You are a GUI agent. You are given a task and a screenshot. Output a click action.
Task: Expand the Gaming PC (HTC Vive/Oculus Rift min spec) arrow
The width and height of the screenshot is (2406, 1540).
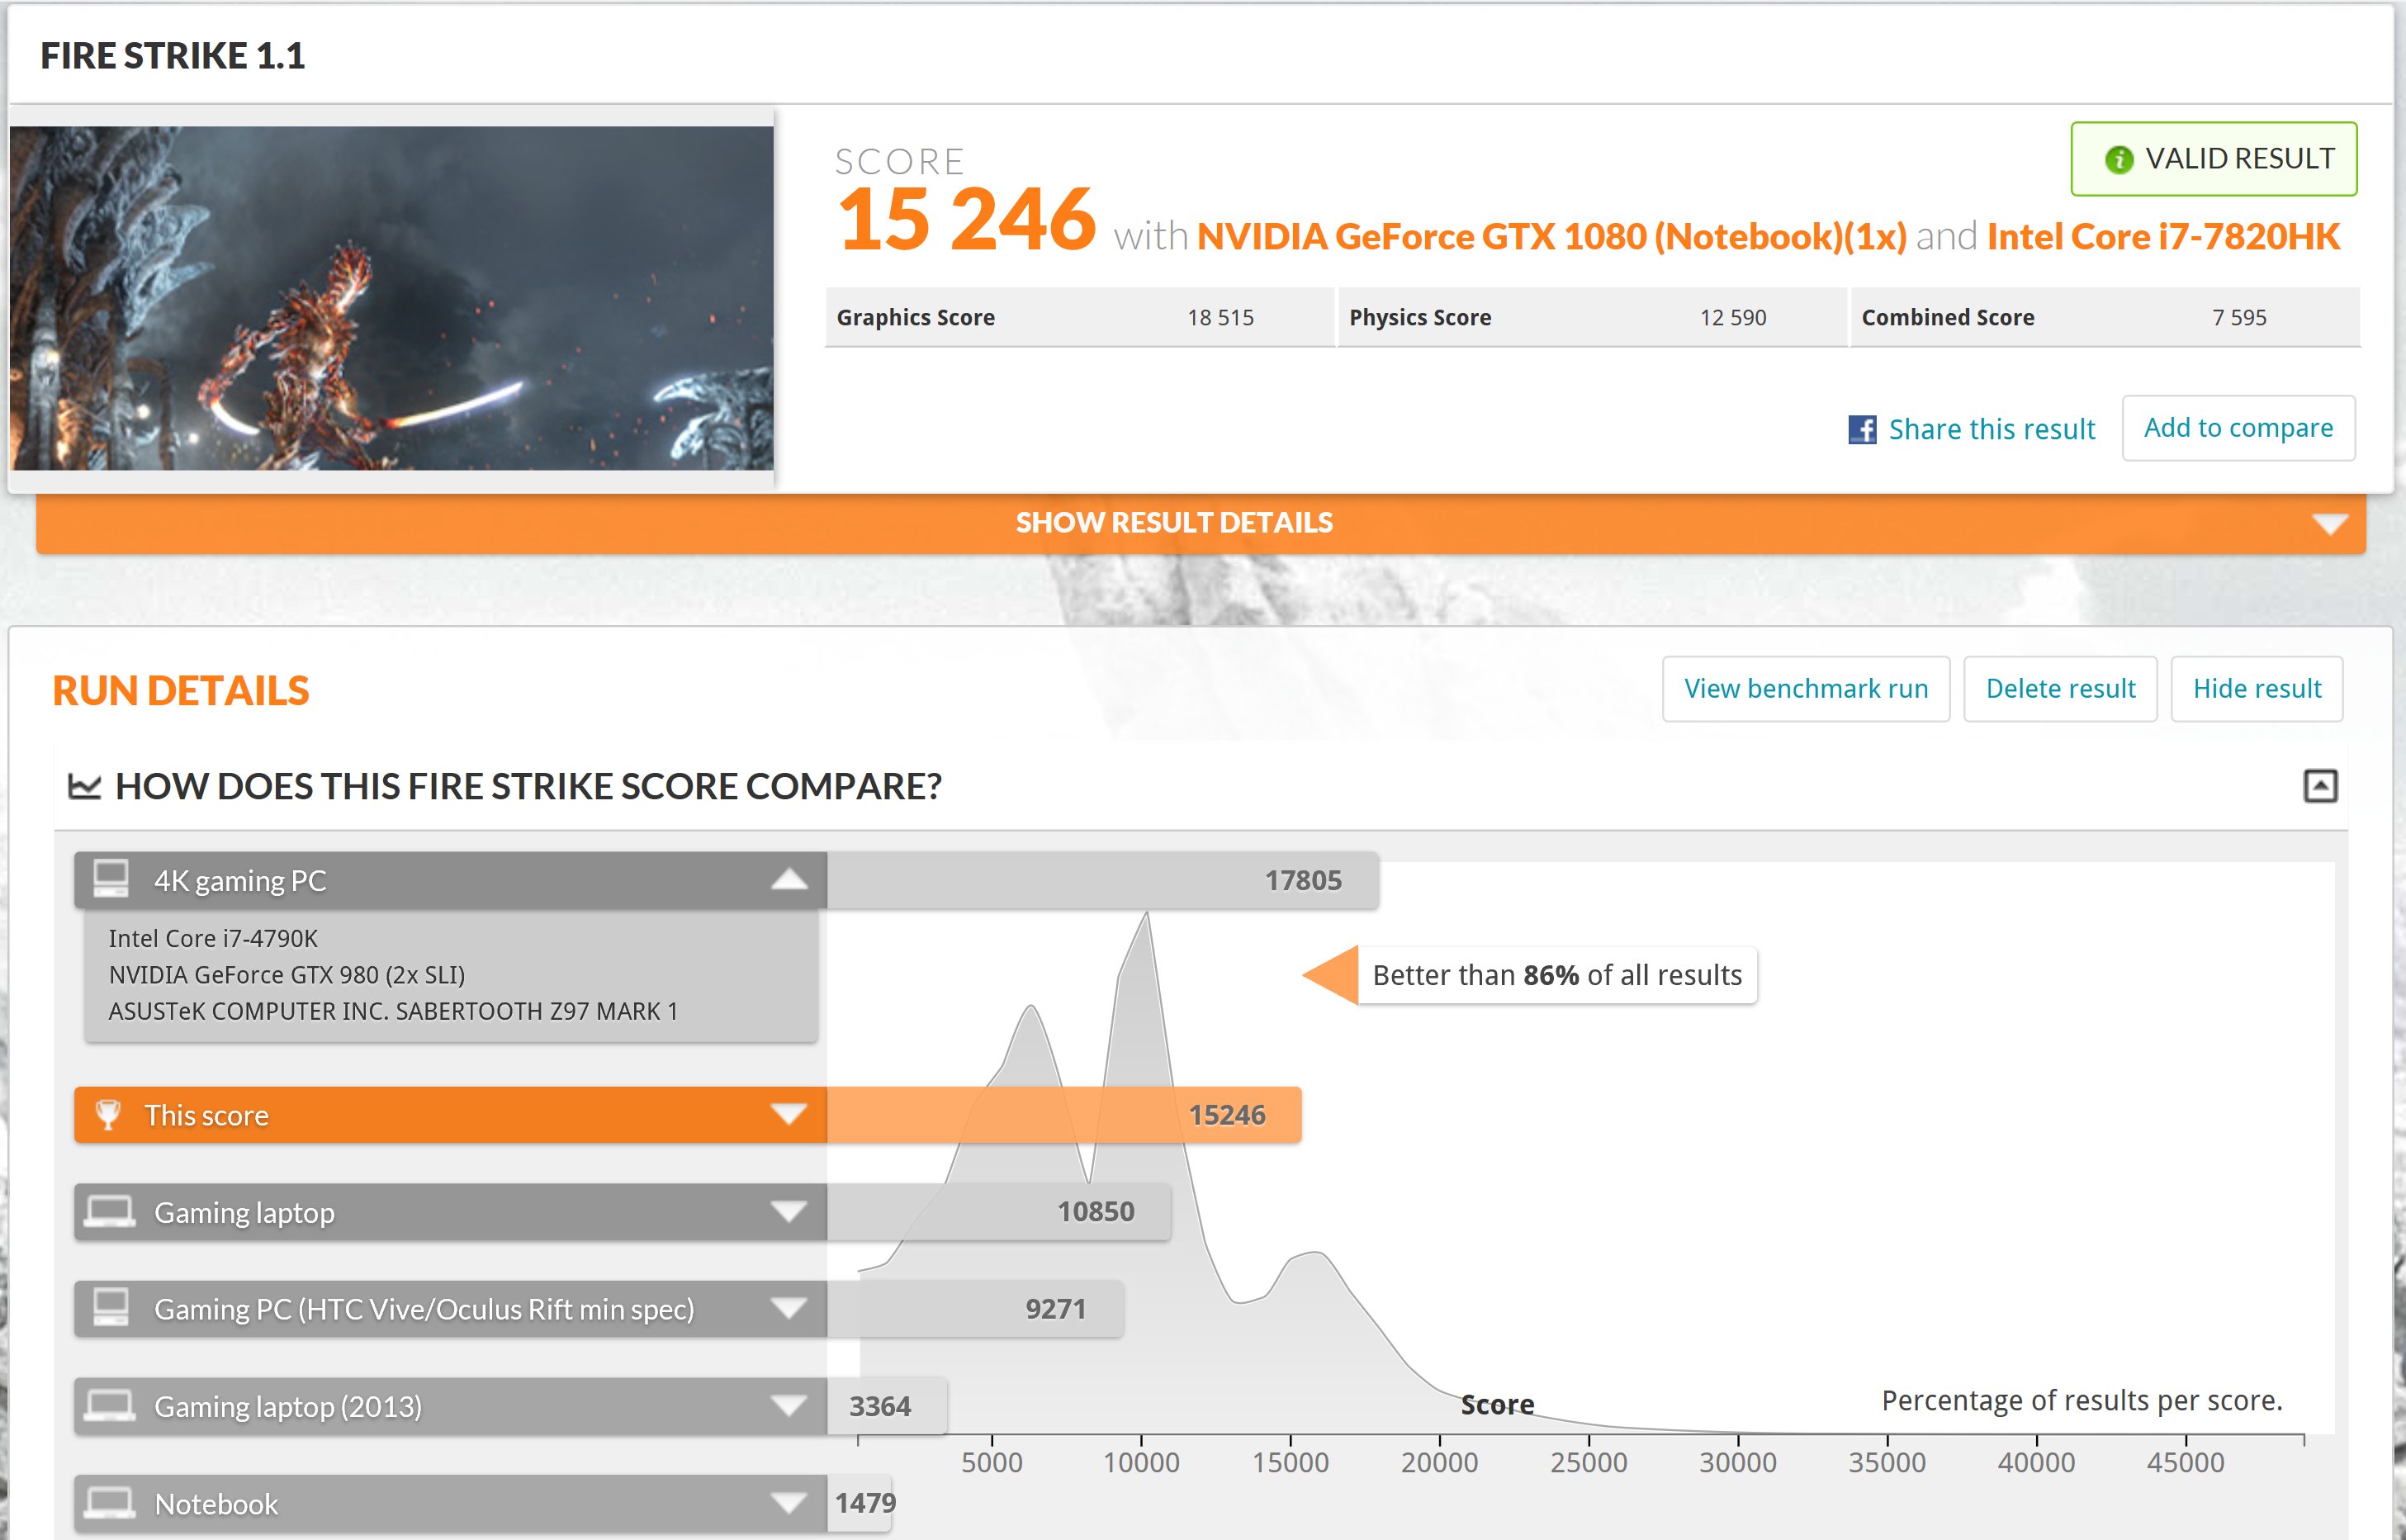[789, 1308]
